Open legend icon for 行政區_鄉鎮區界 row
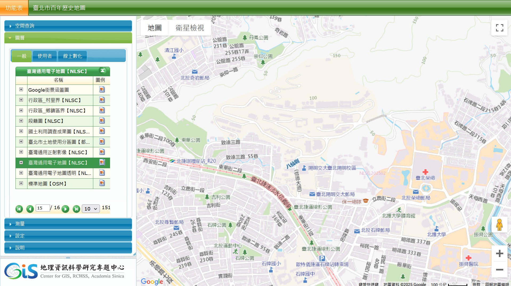This screenshot has width=511, height=286. coord(102,110)
